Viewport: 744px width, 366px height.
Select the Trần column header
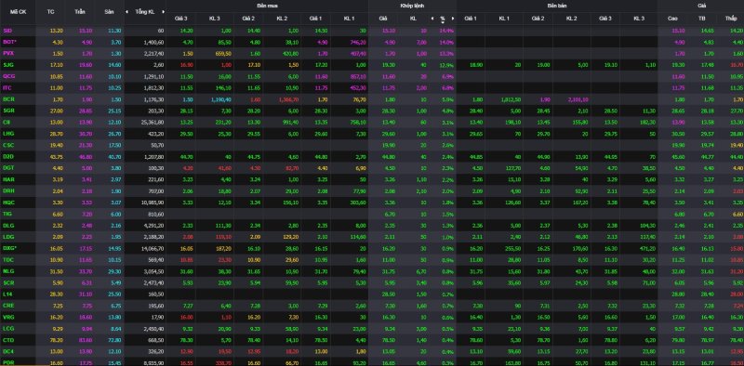coord(80,12)
